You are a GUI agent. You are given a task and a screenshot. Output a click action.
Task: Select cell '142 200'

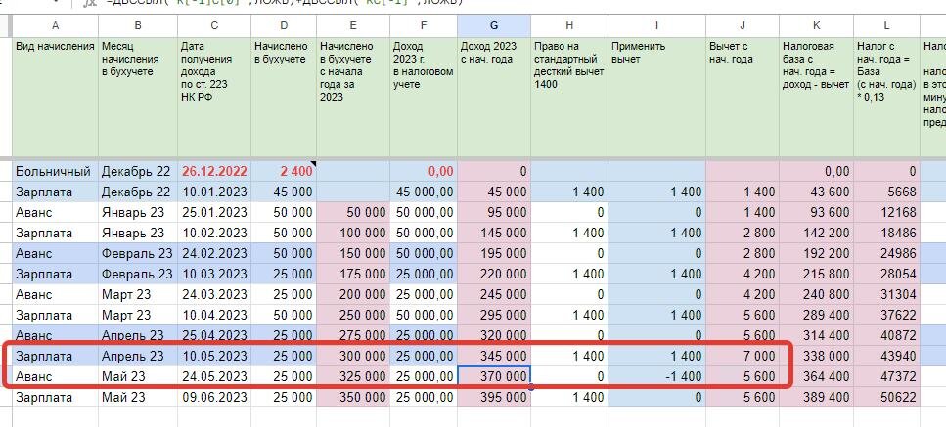tap(816, 234)
